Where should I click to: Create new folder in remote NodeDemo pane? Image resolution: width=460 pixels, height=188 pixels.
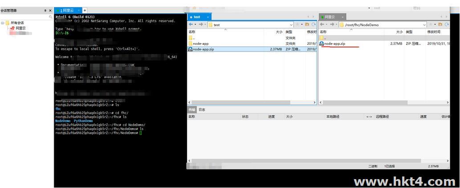440,24
